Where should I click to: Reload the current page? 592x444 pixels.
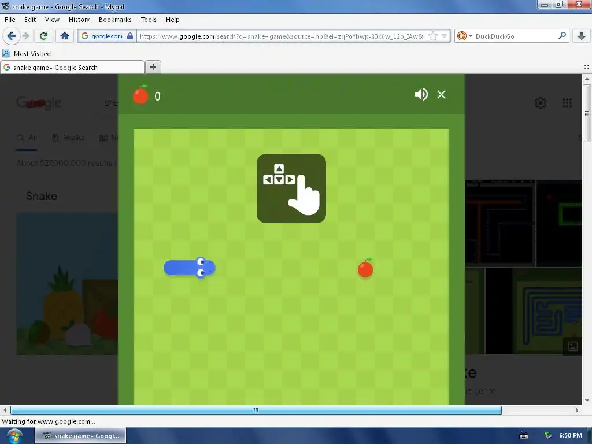click(44, 36)
